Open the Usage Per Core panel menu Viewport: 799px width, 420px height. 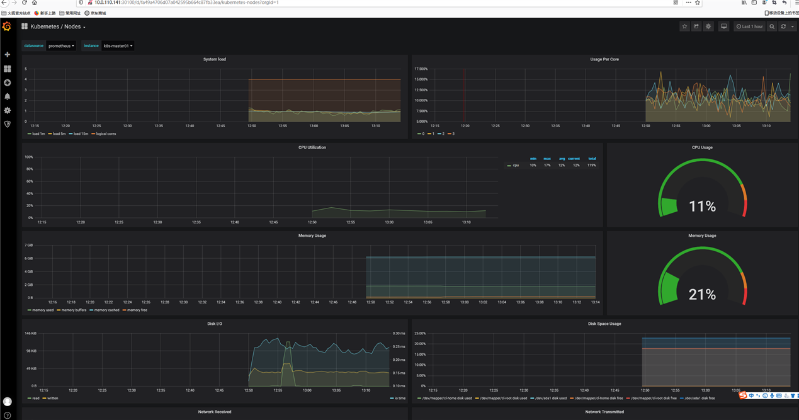tap(604, 59)
